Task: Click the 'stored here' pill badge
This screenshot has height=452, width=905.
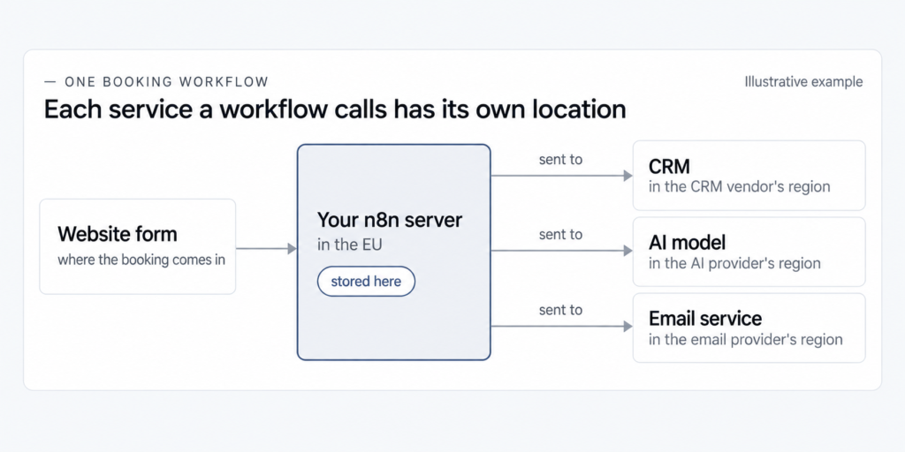Action: pyautogui.click(x=366, y=282)
